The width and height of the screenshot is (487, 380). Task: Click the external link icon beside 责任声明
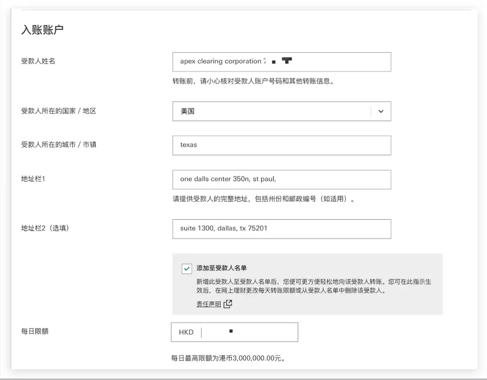pos(228,304)
